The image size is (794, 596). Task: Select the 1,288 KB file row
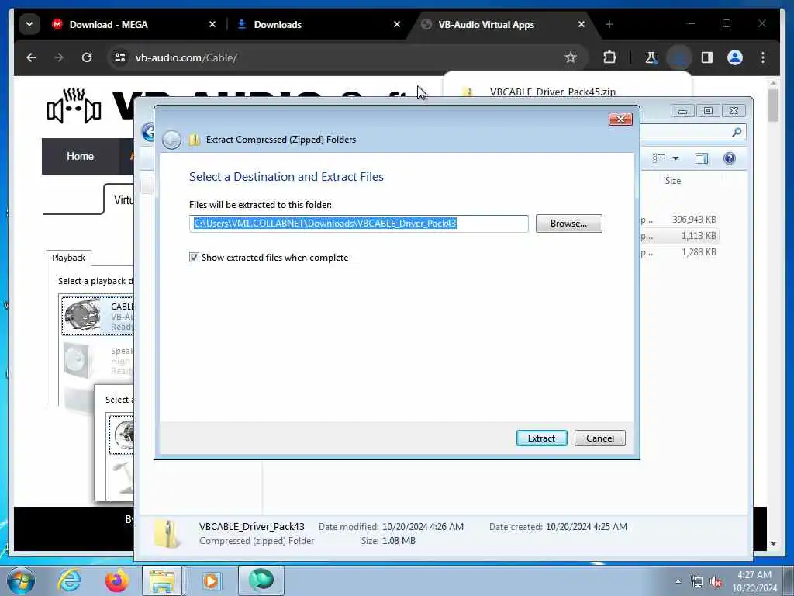click(x=679, y=252)
